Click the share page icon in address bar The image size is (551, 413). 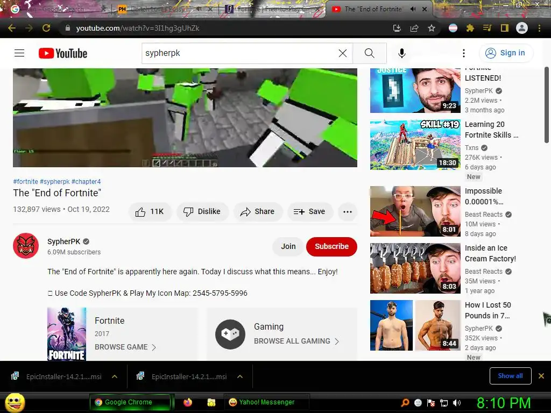414,28
